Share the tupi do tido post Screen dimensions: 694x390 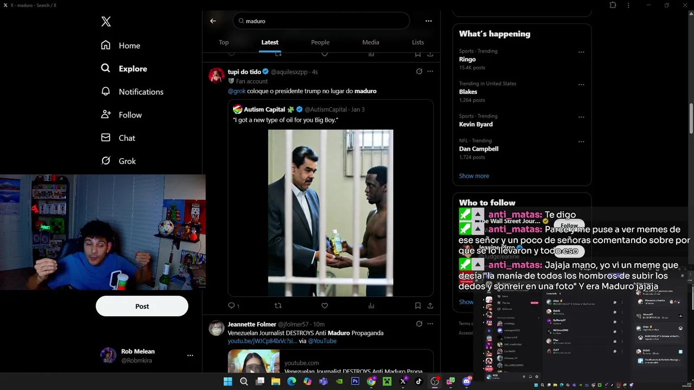point(430,306)
